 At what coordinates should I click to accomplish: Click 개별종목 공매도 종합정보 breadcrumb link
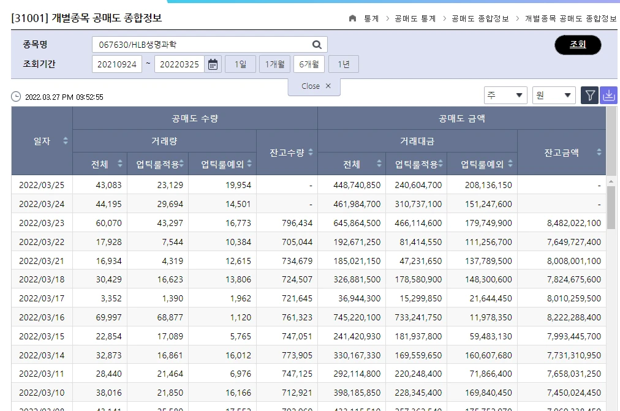click(x=570, y=18)
